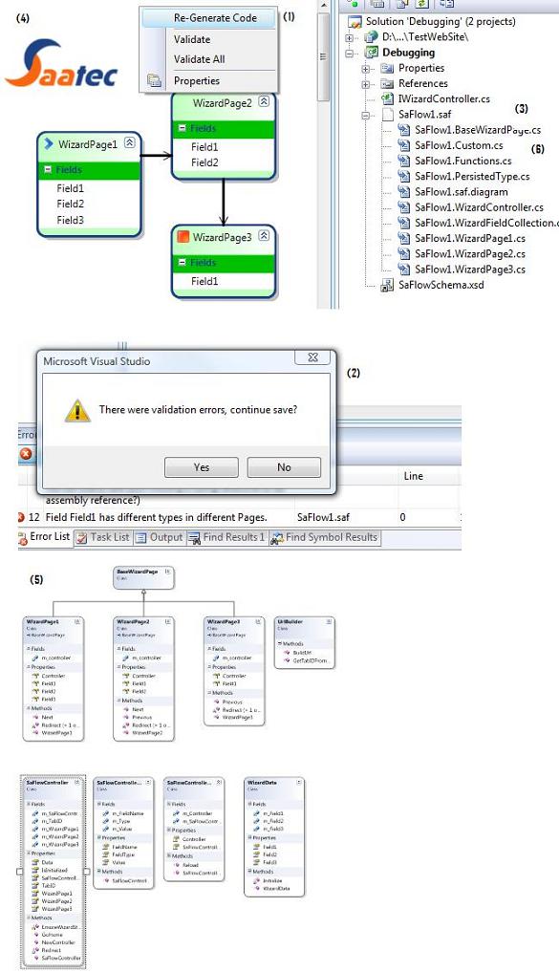The width and height of the screenshot is (559, 972).
Task: Collapse the WizardPage3 shape with its chevron
Action: 264,235
